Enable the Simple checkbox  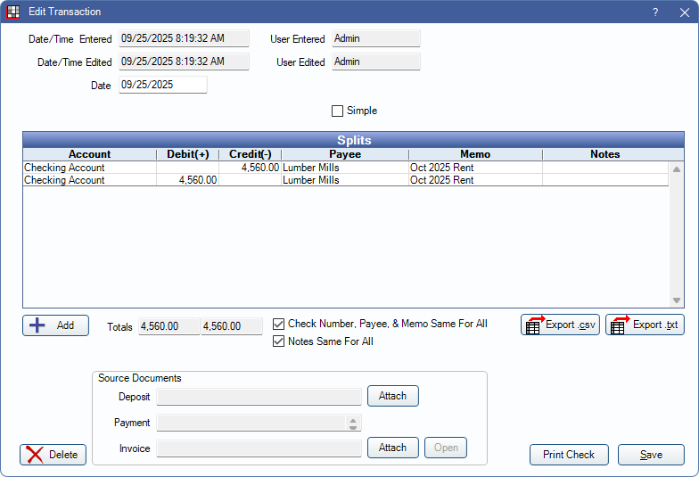click(x=337, y=111)
